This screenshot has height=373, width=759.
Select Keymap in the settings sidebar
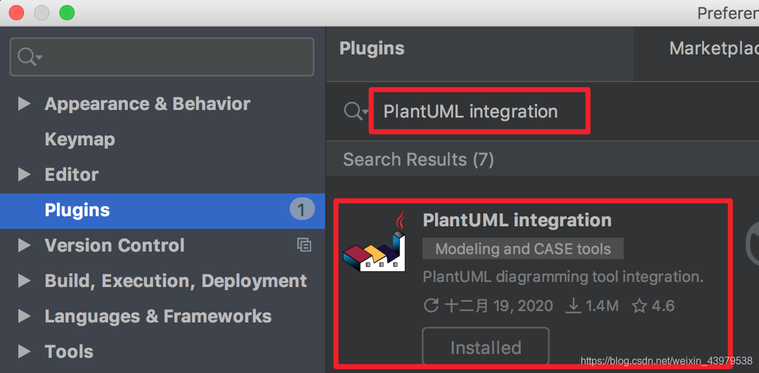[80, 139]
